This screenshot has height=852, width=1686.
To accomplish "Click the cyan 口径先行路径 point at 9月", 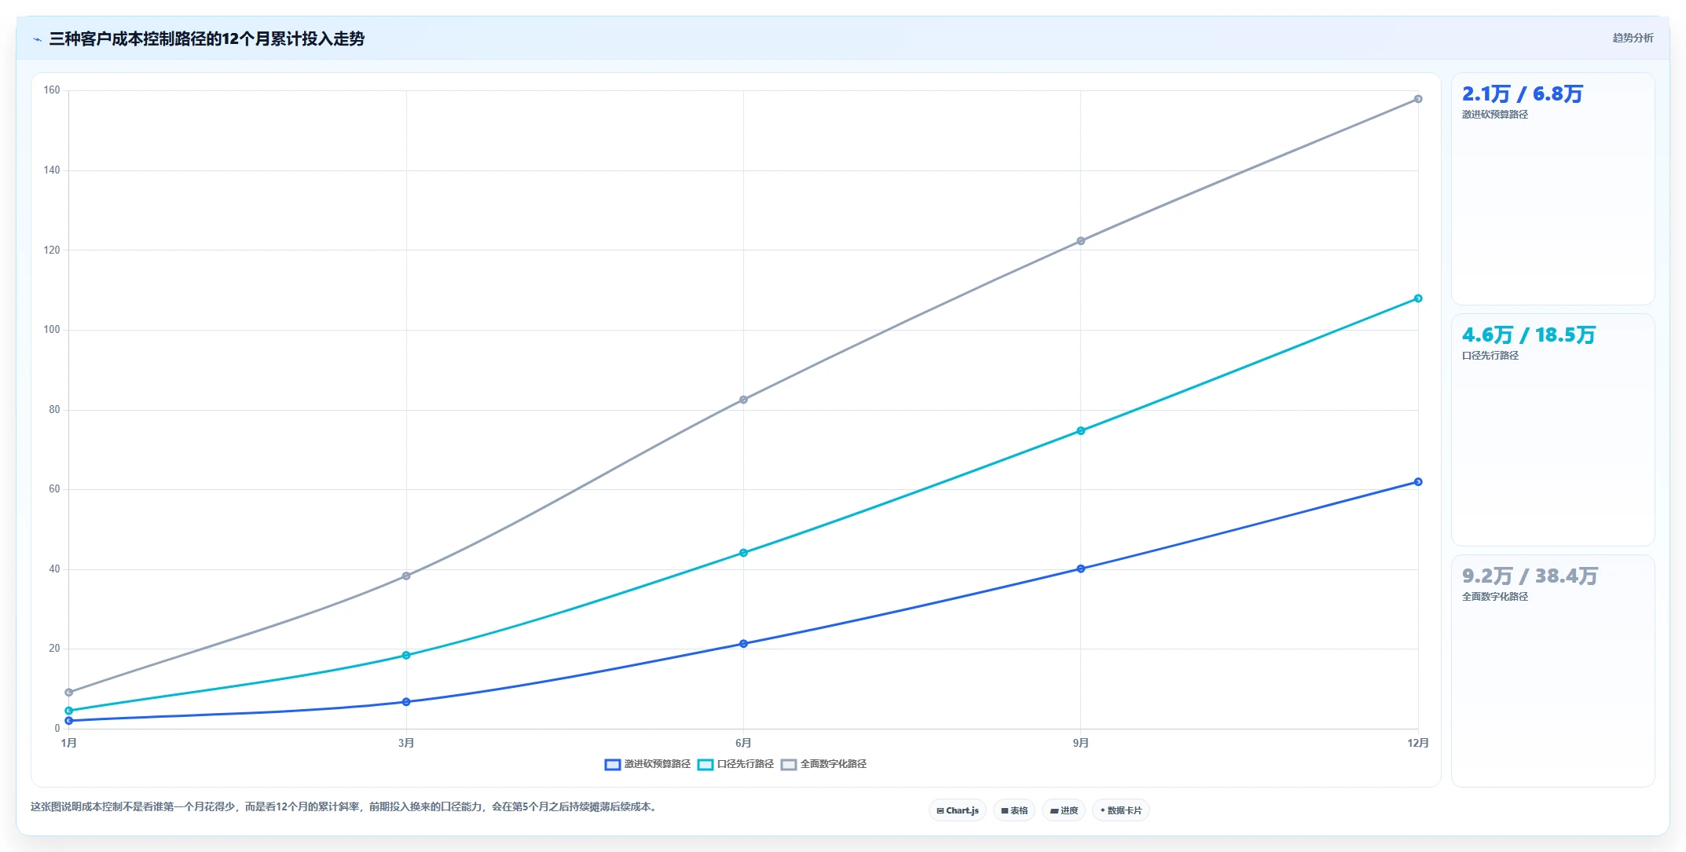I will (x=1081, y=431).
